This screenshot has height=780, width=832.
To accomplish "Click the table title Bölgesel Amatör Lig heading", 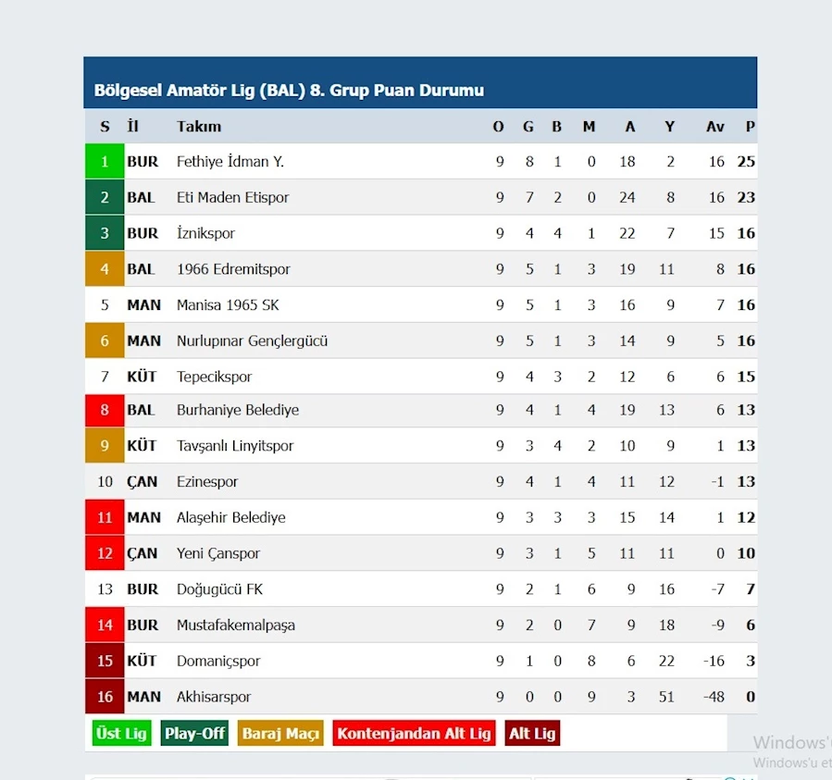I will [x=289, y=90].
